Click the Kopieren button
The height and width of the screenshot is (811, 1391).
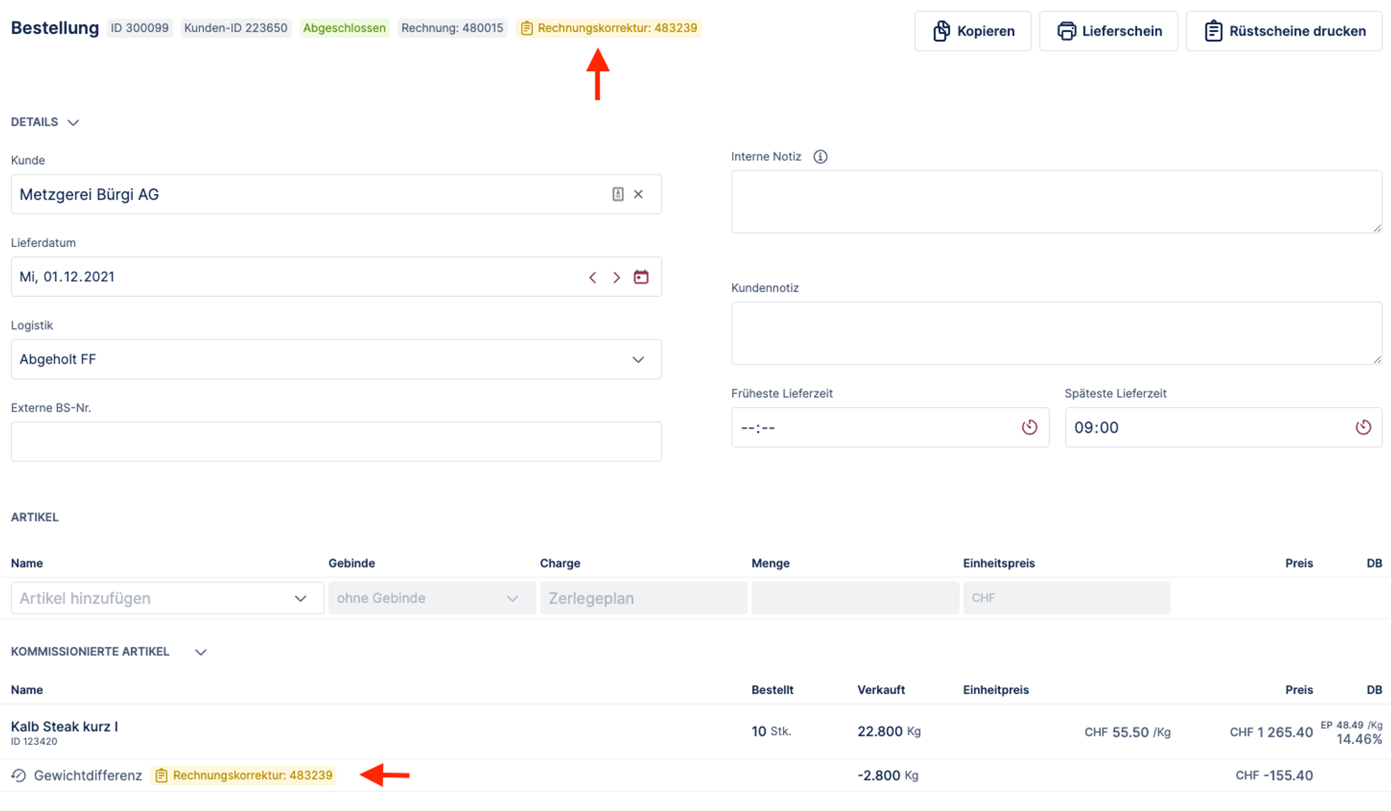pos(972,31)
